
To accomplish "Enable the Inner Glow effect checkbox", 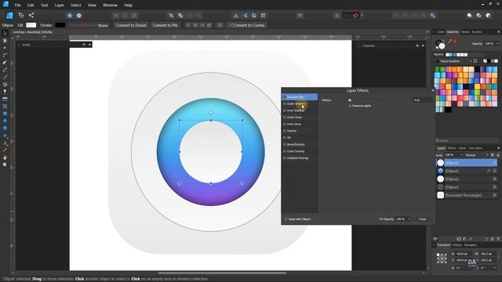I will point(284,124).
